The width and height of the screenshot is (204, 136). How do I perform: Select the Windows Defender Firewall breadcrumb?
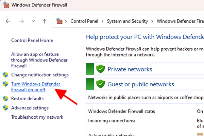click(x=180, y=21)
